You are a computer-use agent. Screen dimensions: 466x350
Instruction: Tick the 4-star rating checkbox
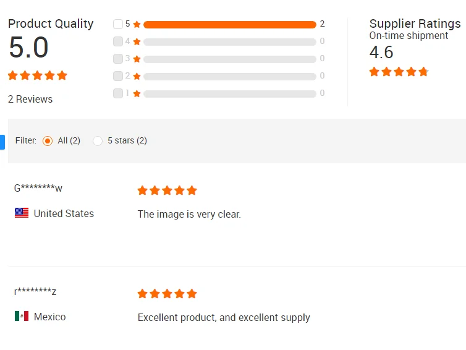pyautogui.click(x=118, y=41)
